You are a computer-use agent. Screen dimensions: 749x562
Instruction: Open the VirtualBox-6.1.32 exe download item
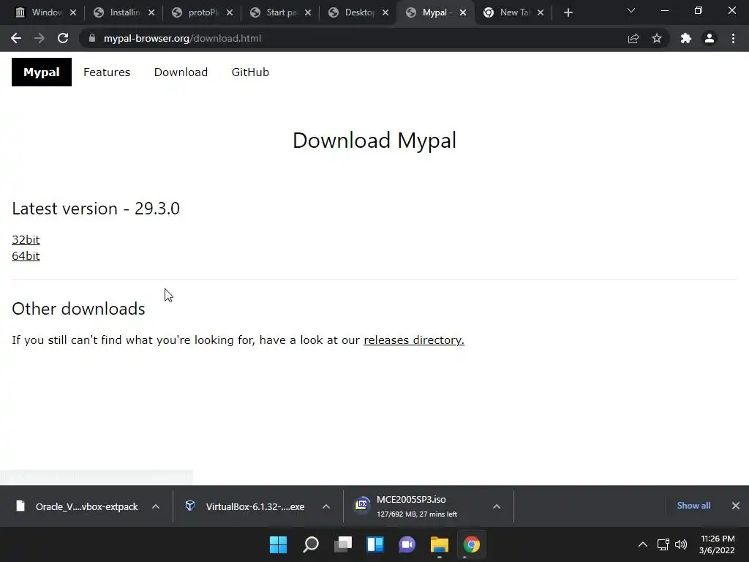point(246,506)
